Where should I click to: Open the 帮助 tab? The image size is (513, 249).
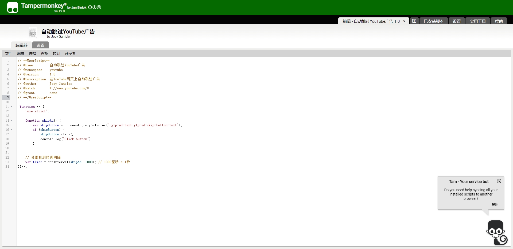(499, 21)
